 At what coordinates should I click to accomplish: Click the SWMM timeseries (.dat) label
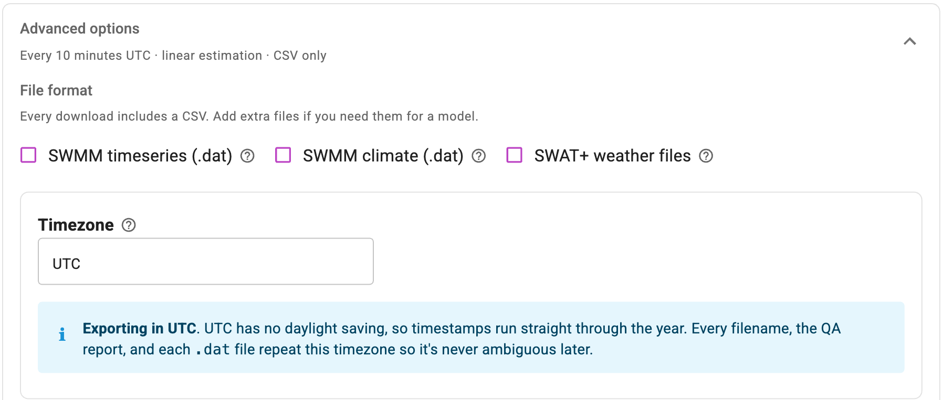(x=140, y=156)
